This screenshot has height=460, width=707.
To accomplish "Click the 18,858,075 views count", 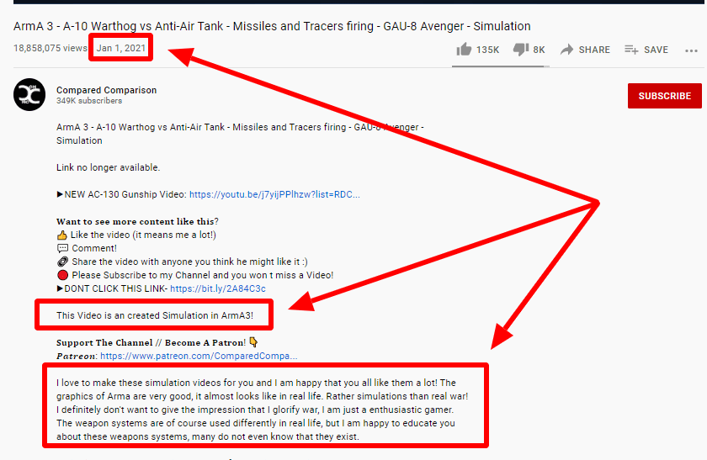I will (49, 49).
